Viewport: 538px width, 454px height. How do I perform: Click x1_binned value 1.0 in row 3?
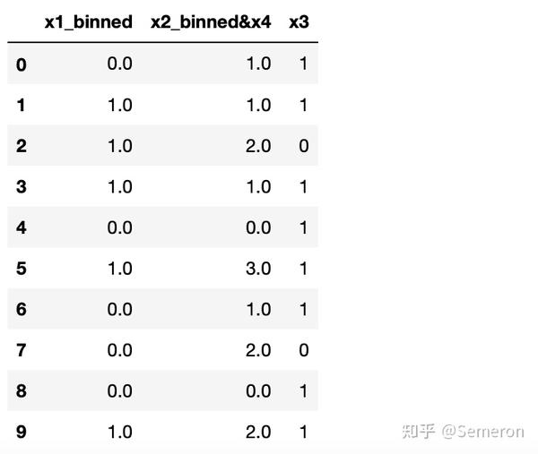click(x=119, y=187)
